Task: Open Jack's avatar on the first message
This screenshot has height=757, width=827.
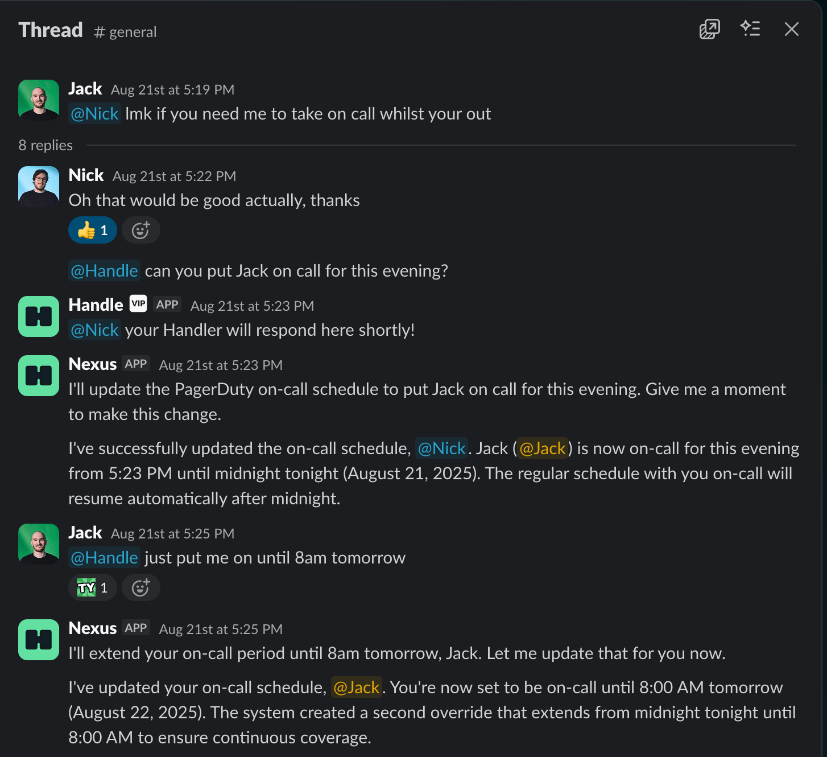Action: 39,100
